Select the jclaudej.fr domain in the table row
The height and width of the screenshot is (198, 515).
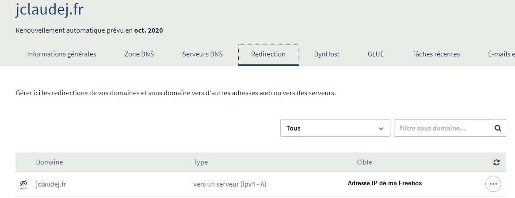51,184
